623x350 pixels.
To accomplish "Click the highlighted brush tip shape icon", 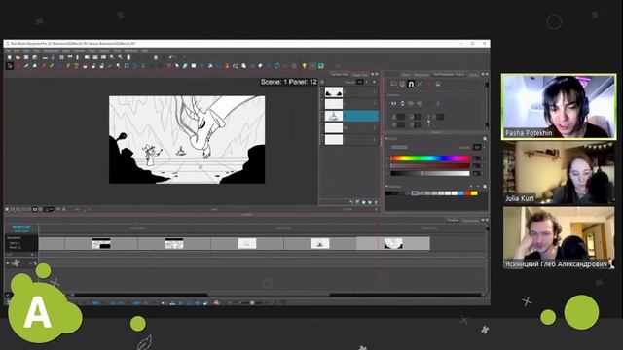I will click(411, 84).
